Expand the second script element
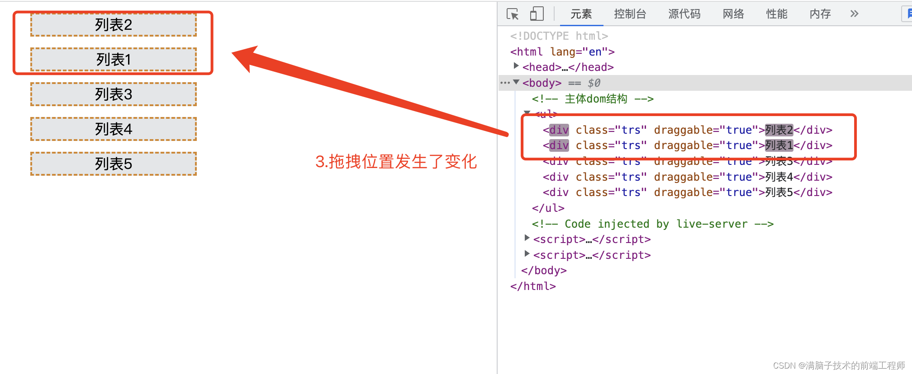 (527, 254)
